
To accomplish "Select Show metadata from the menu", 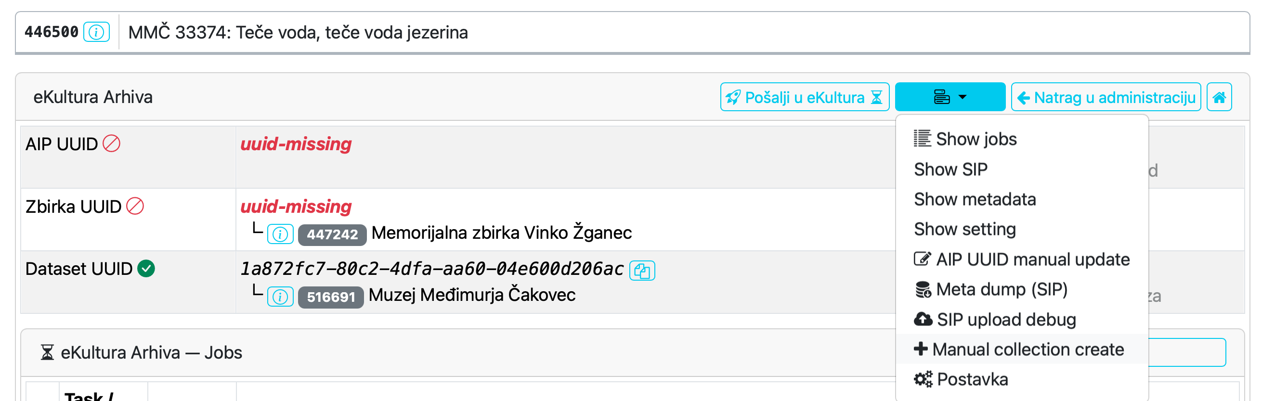I will click(975, 199).
